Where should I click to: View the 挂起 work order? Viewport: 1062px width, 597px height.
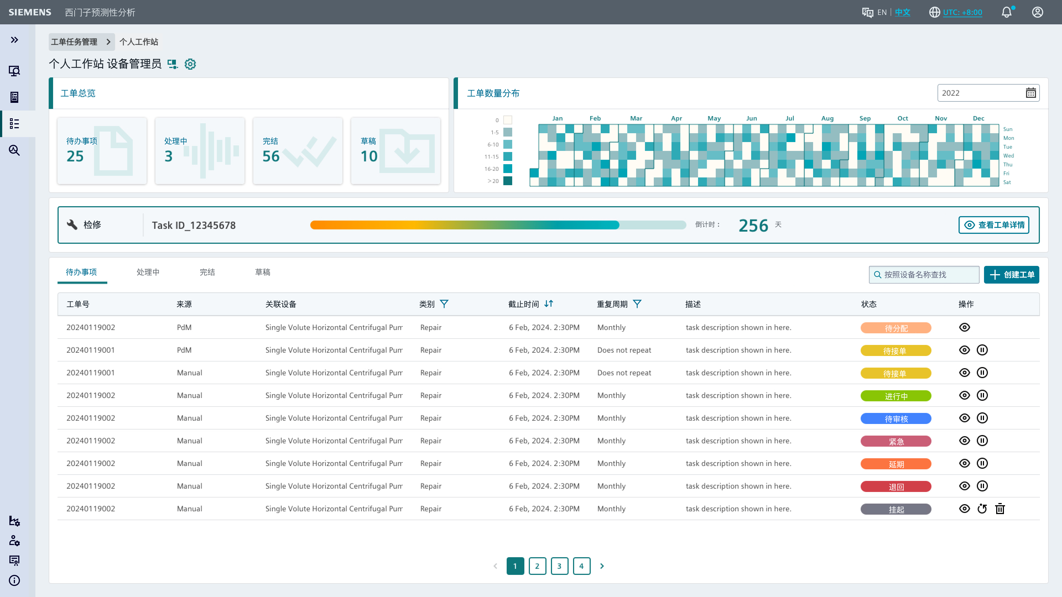point(964,509)
